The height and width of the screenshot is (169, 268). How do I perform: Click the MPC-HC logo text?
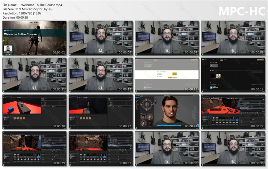[242, 12]
